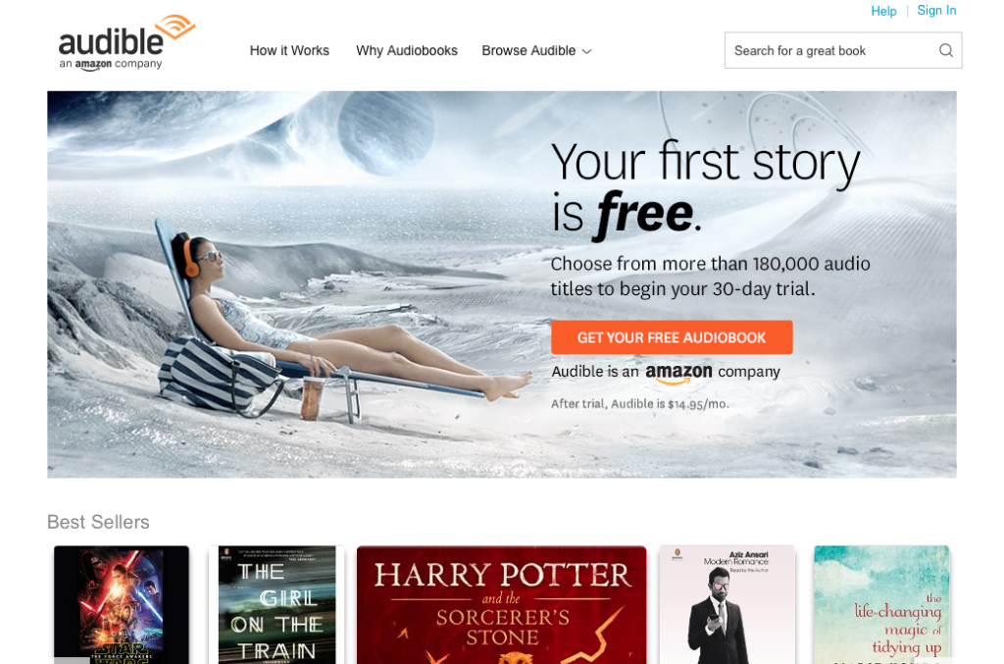The width and height of the screenshot is (1004, 664).
Task: Open Star Wars The Force Awakens cover
Action: tap(122, 604)
